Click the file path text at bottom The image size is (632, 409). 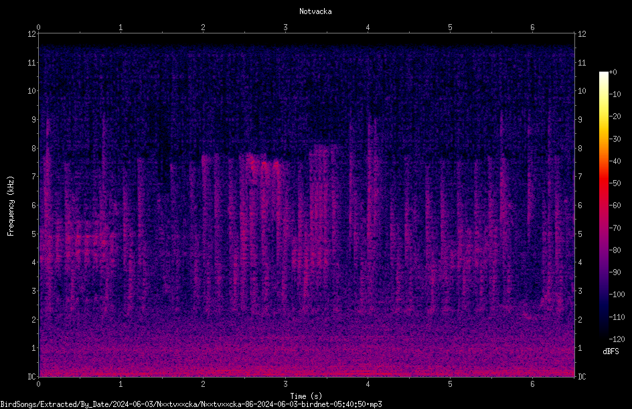click(191, 404)
